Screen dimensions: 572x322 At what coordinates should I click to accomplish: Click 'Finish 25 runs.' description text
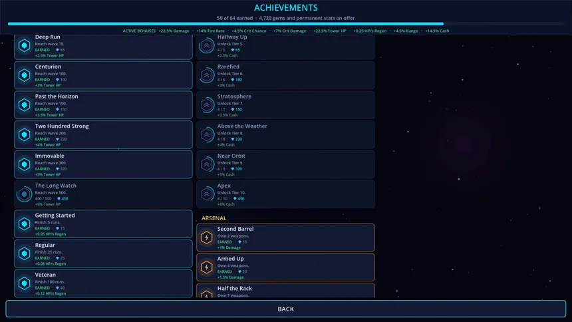tap(49, 252)
